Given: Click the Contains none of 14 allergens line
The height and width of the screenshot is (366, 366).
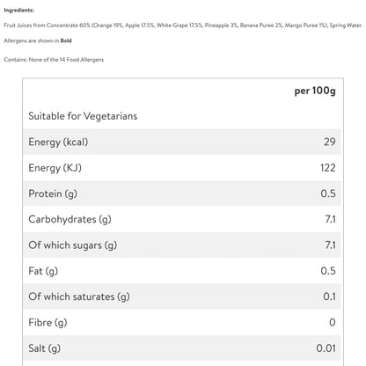Looking at the screenshot, I should (x=54, y=60).
